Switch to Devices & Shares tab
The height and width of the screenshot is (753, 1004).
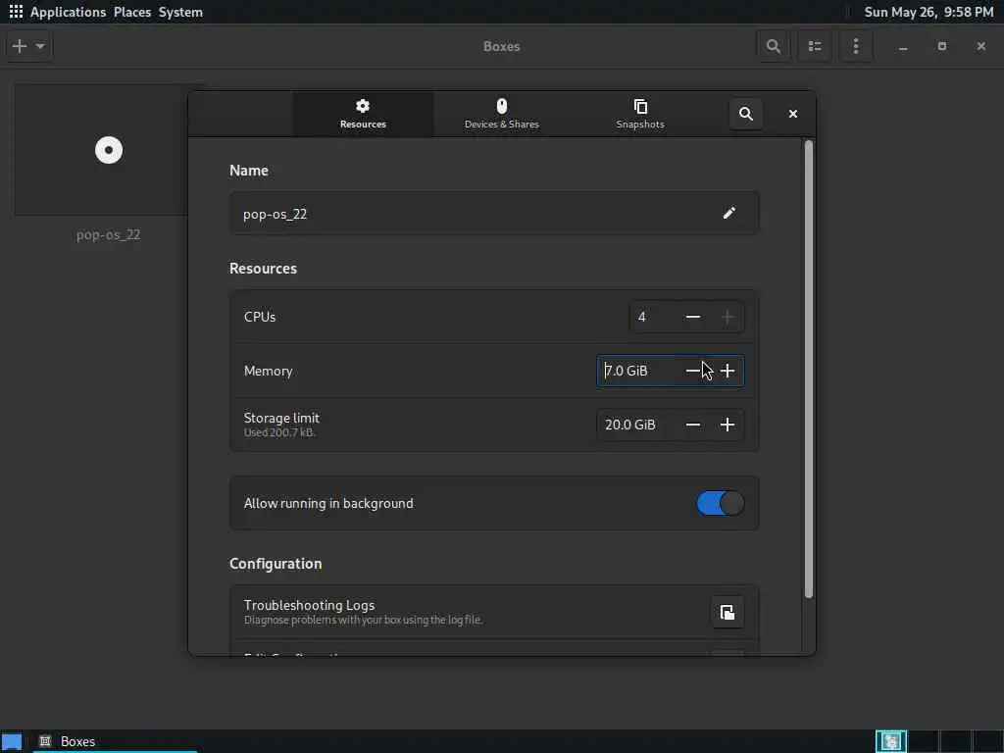501,114
